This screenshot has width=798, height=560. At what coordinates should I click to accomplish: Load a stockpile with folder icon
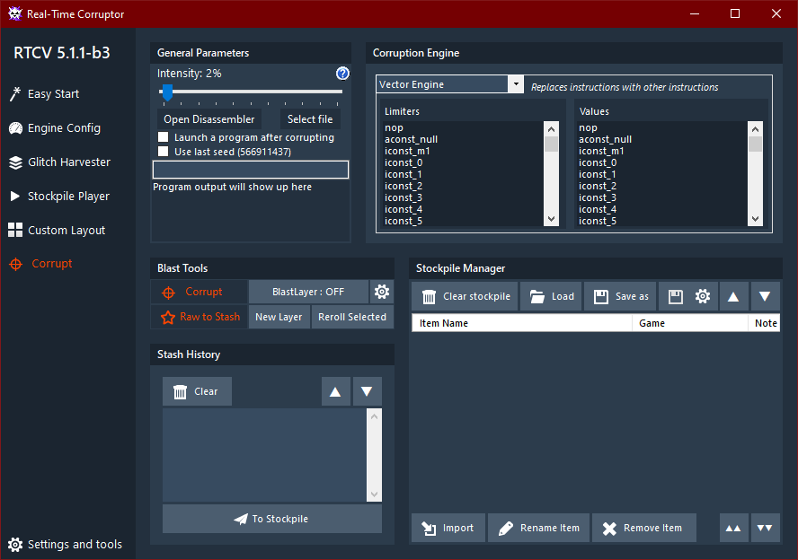click(x=551, y=296)
